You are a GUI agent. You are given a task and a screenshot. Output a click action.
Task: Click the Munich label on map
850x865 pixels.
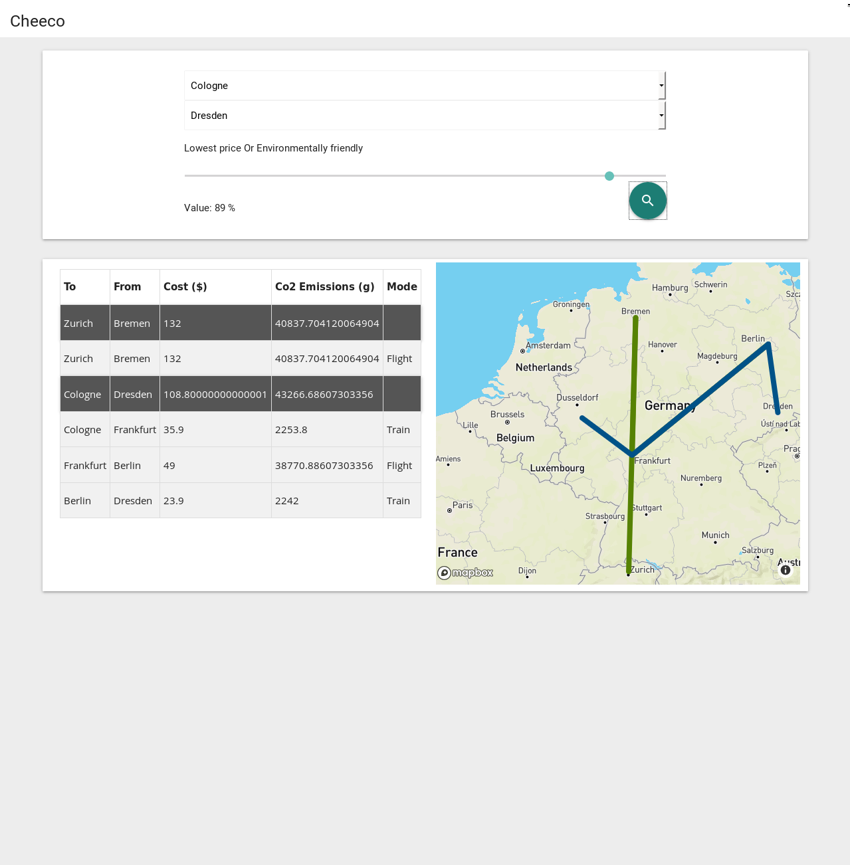point(715,535)
